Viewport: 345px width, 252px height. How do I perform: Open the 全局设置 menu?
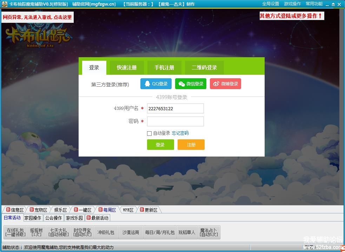tap(270, 4)
